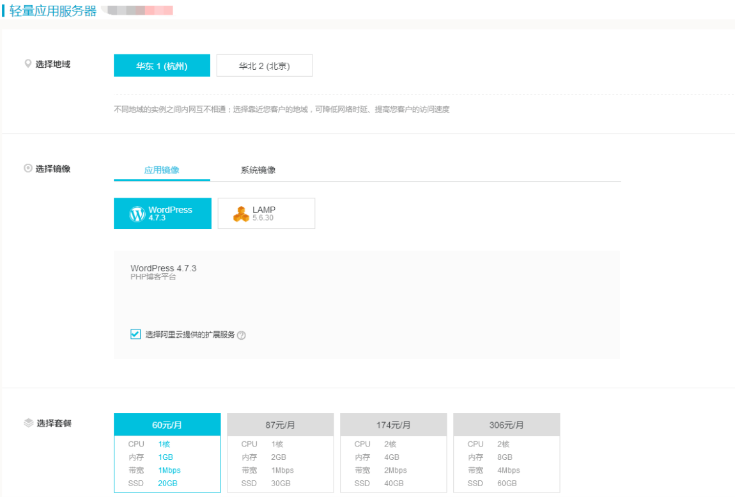
Task: Click the region note starting with 不同地域的实例
Action: point(282,109)
